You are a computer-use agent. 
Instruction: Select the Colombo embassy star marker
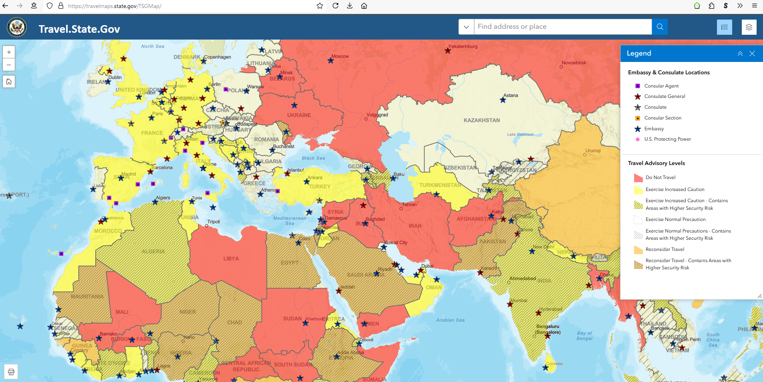point(545,368)
